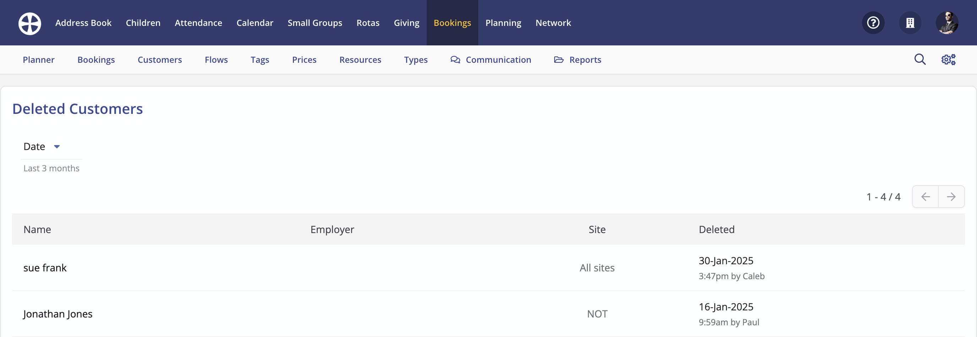Open the Date filter dropdown
The width and height of the screenshot is (977, 337).
[x=42, y=146]
